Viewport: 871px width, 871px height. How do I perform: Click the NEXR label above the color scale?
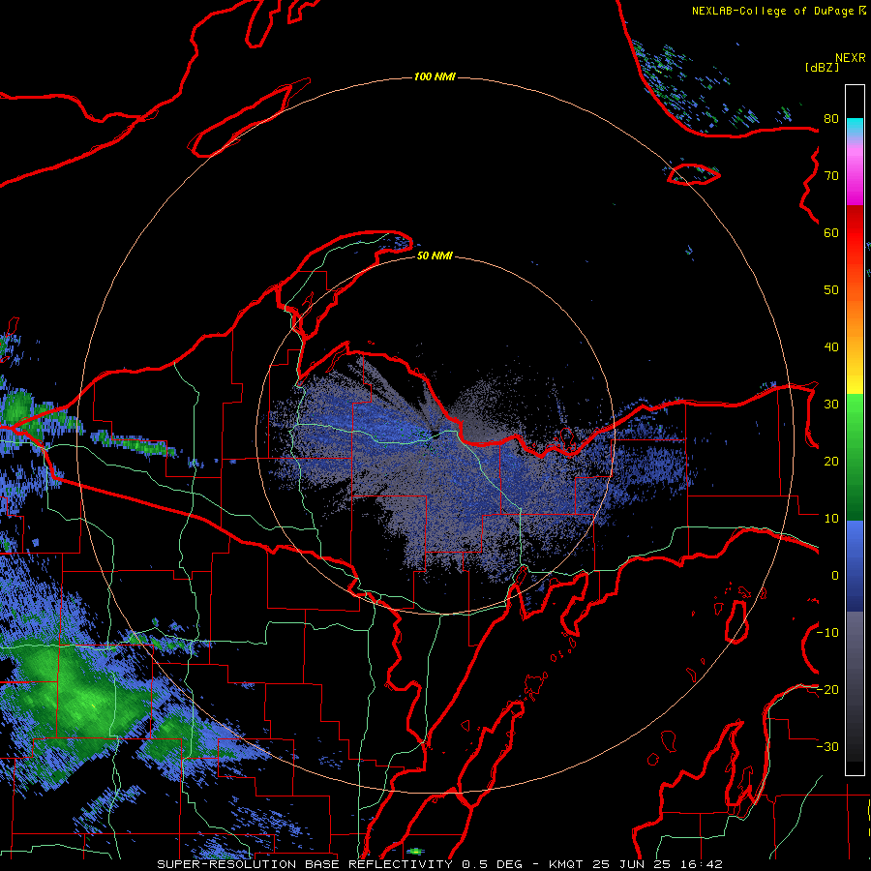[851, 57]
